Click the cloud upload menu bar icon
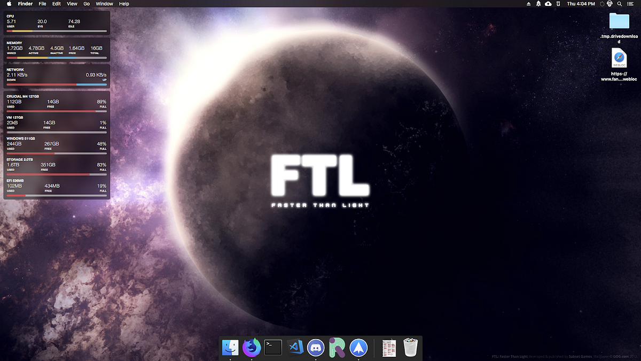641x361 pixels. tap(548, 4)
